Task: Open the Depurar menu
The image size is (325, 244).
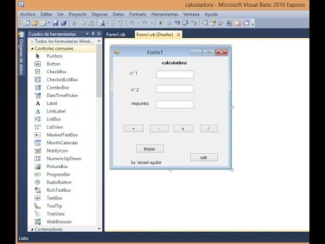Action: point(100,14)
